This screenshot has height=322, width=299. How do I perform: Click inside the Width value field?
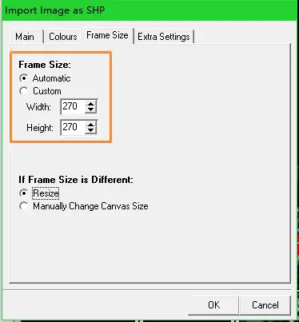pos(73,106)
